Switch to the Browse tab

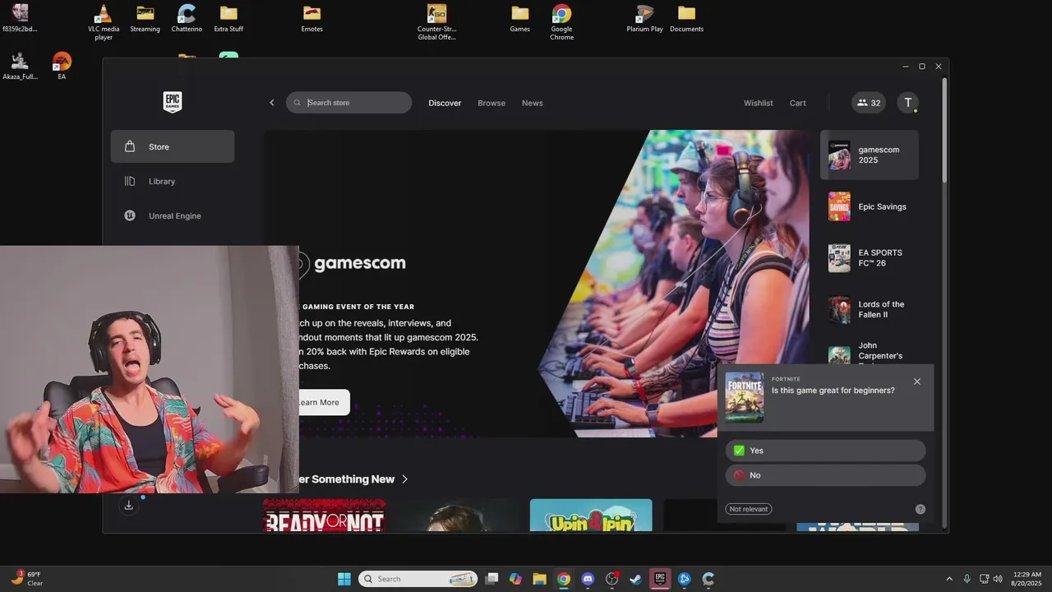point(491,103)
